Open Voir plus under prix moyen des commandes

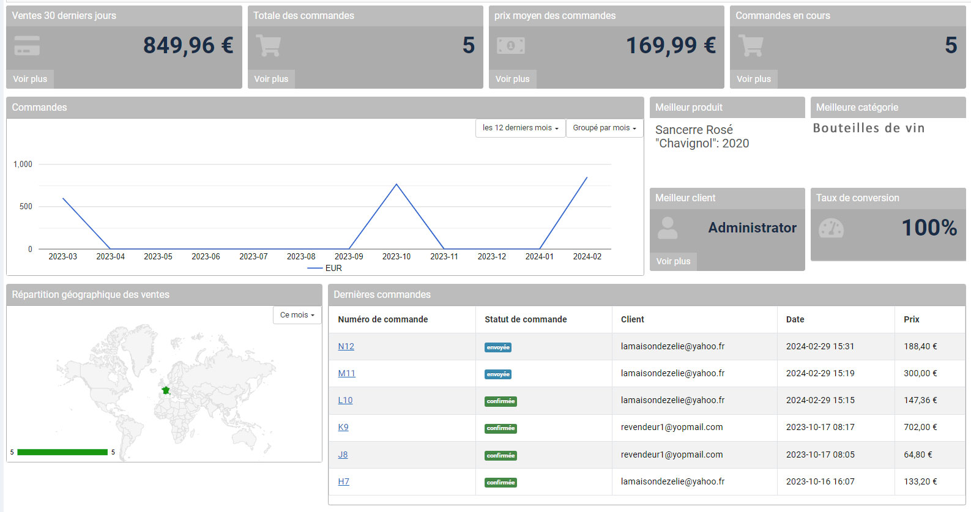[513, 79]
